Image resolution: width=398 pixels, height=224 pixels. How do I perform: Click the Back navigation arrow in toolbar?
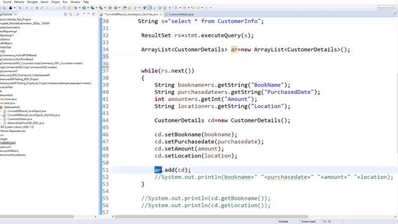pos(198,7)
